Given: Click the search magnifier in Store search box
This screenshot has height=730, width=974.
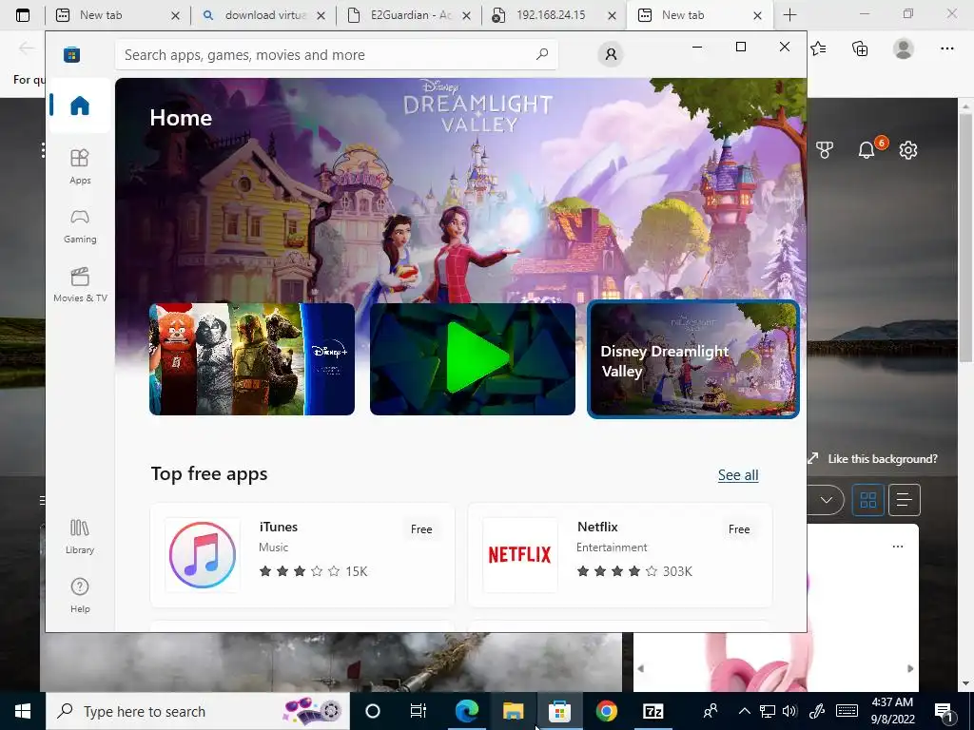Looking at the screenshot, I should coord(542,54).
